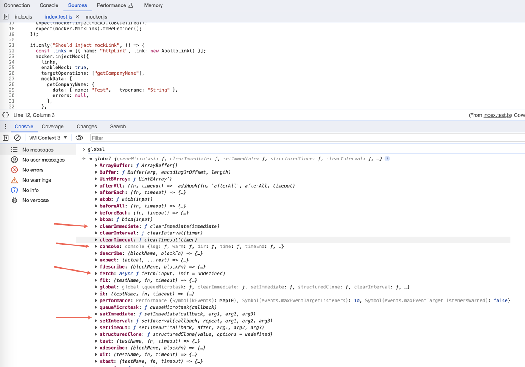The width and height of the screenshot is (525, 367).
Task: Open the Changes drawer tab
Action: pyautogui.click(x=87, y=127)
